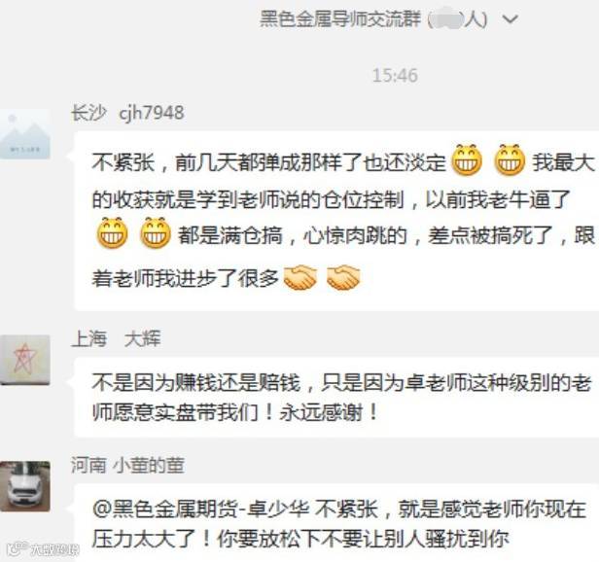This screenshot has width=599, height=562.
Task: Click the grinning emoji before 都是满仓搞
Action: tap(156, 233)
